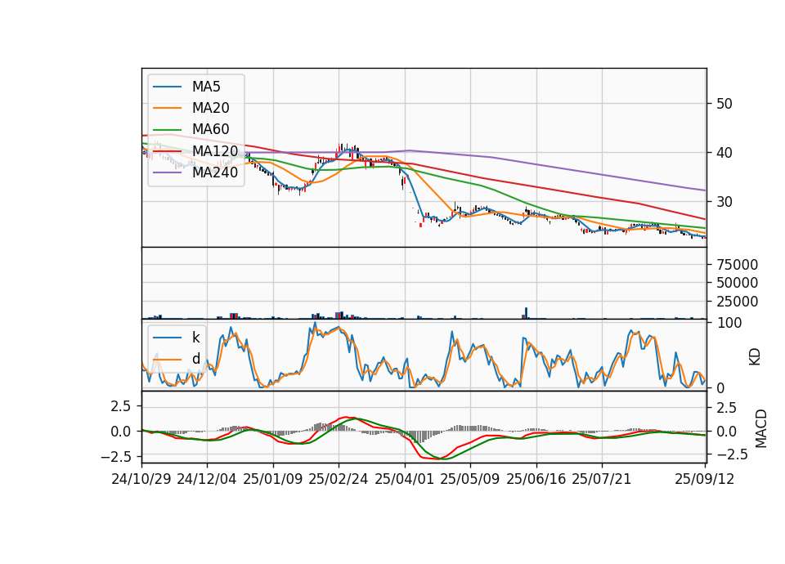The width and height of the screenshot is (785, 564).
Task: Click the d legend label in KD panel
Action: (x=195, y=359)
